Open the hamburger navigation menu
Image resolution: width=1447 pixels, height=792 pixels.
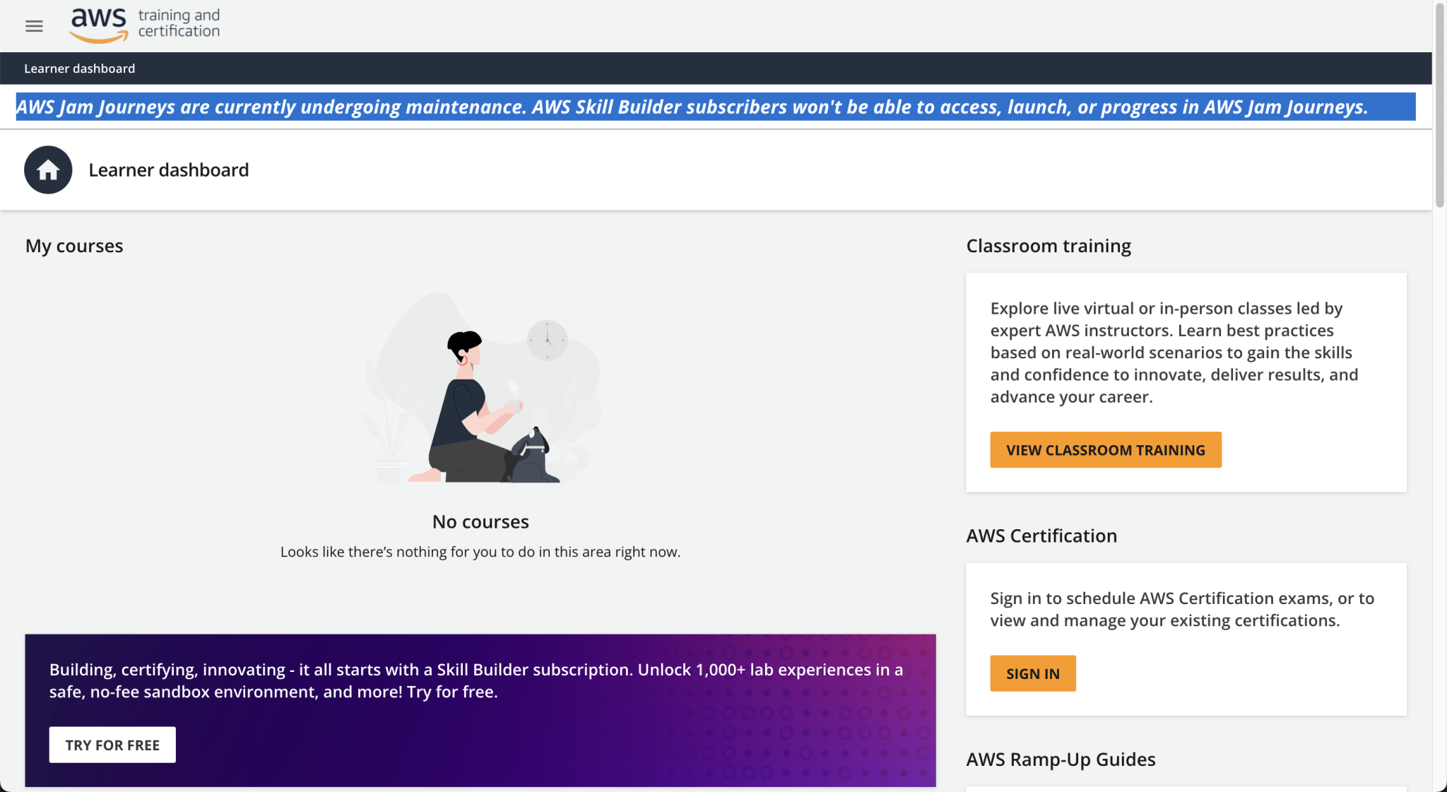pyautogui.click(x=34, y=26)
